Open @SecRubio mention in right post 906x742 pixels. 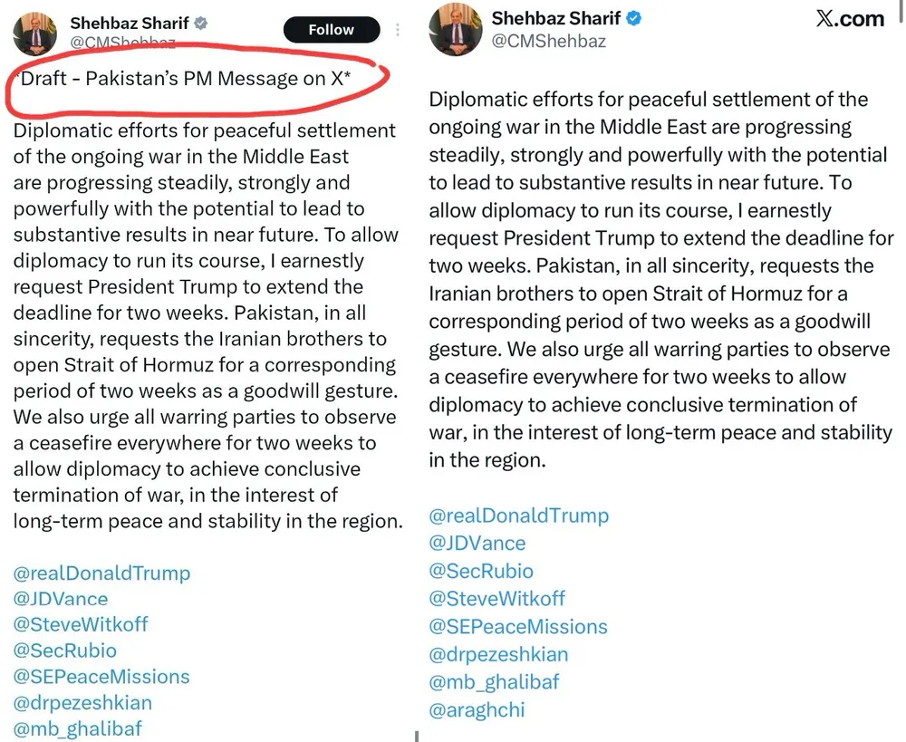481,571
